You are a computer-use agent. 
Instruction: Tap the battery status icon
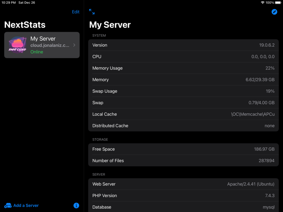point(278,2)
